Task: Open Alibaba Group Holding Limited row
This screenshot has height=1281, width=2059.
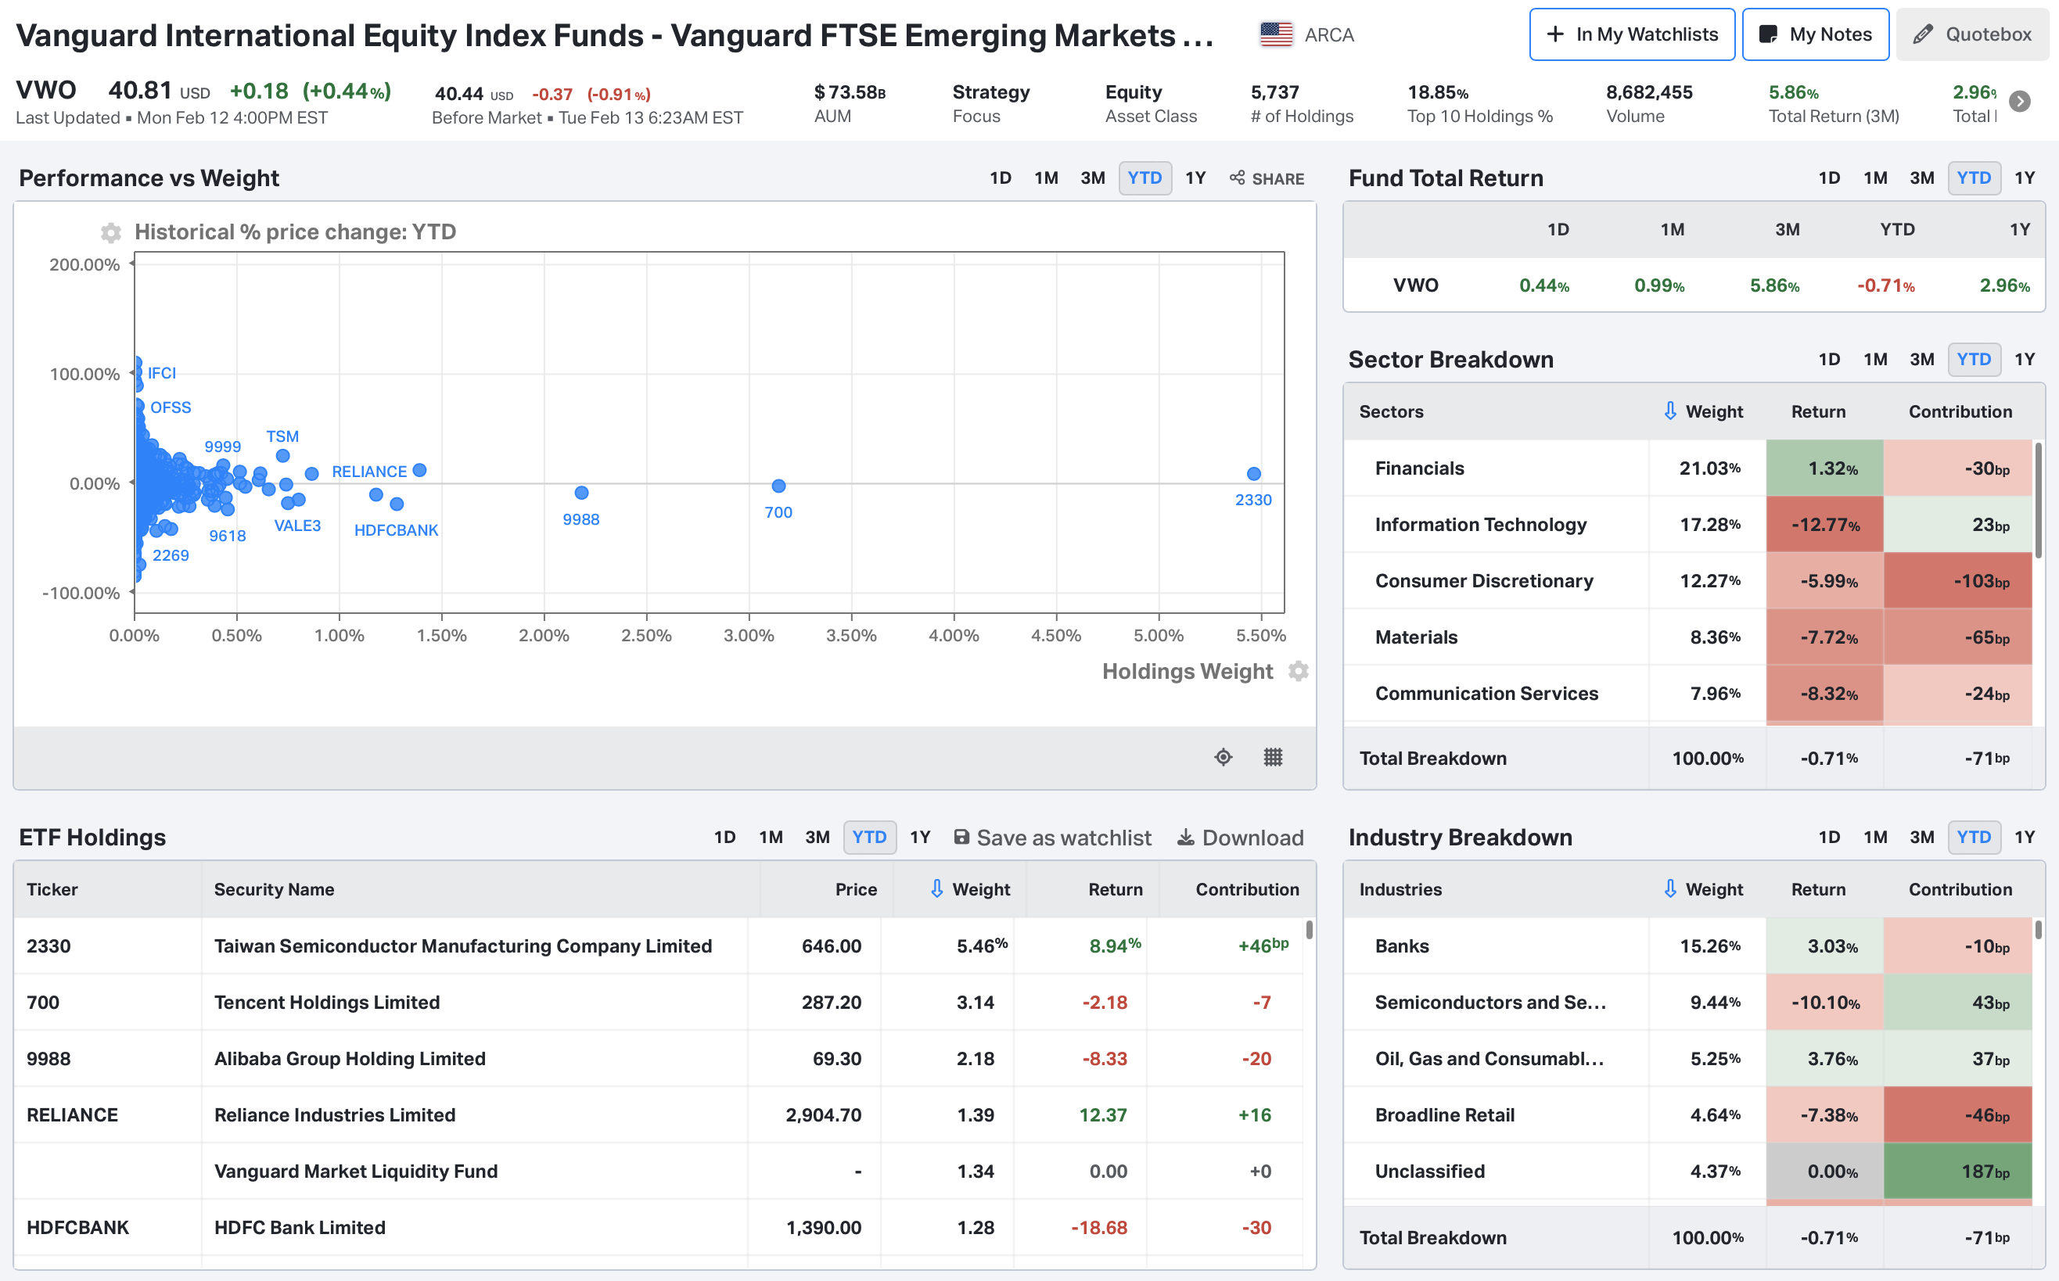Action: [x=659, y=1058]
